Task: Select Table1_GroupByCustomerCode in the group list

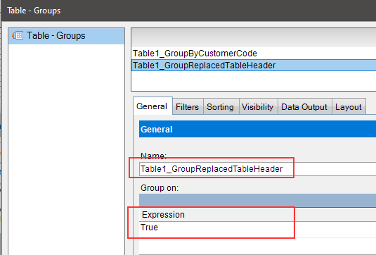Action: [x=254, y=54]
